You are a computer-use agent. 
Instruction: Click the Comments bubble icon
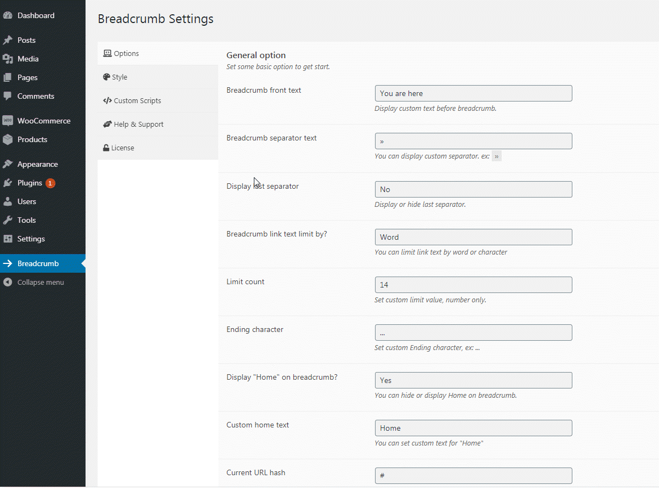[x=8, y=96]
